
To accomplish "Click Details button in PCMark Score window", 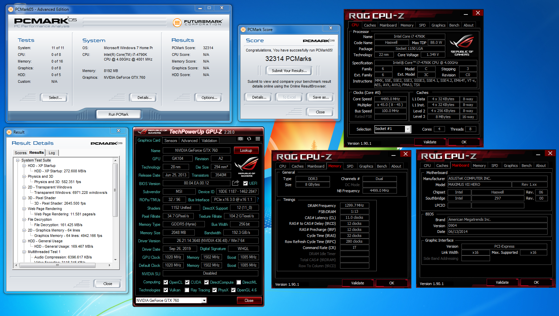I will 259,97.
